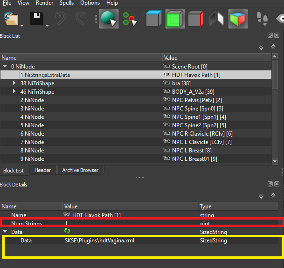
Task: Click the Block Details Type column header
Action: click(x=238, y=206)
